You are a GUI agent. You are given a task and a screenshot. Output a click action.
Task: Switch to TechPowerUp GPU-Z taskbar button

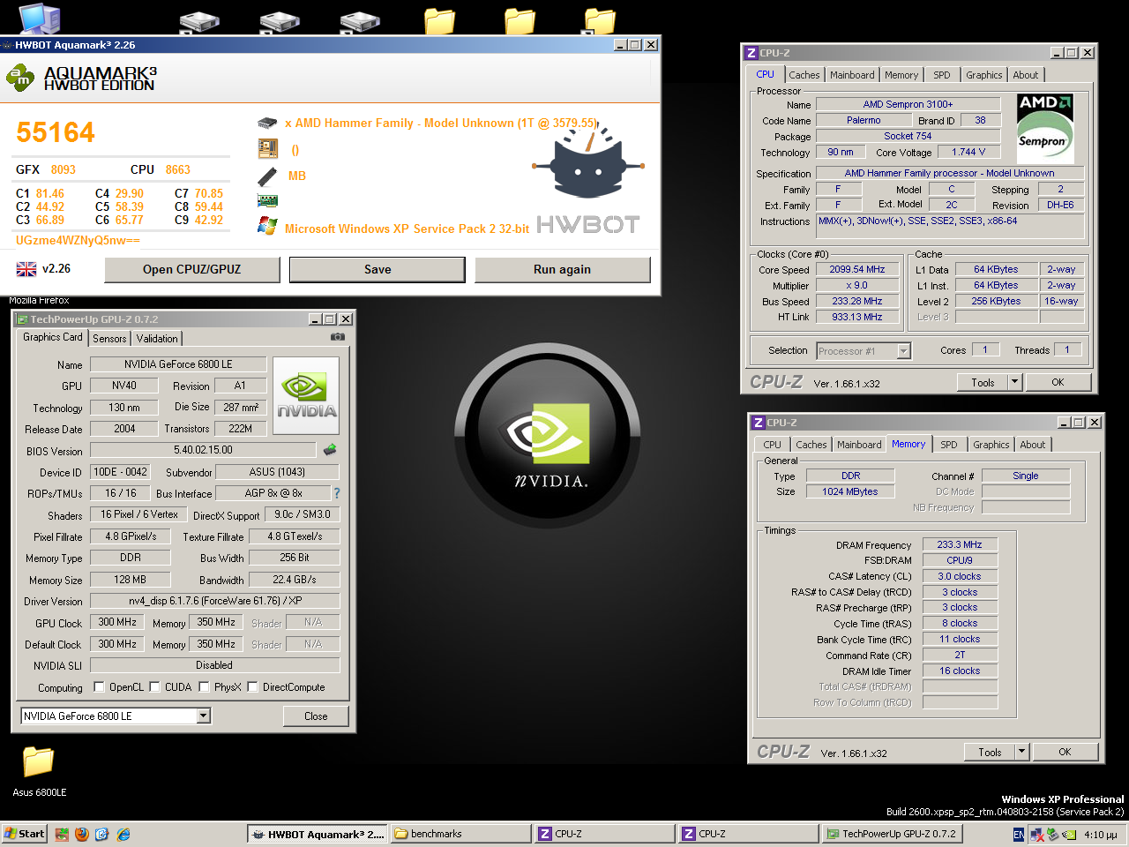(891, 834)
